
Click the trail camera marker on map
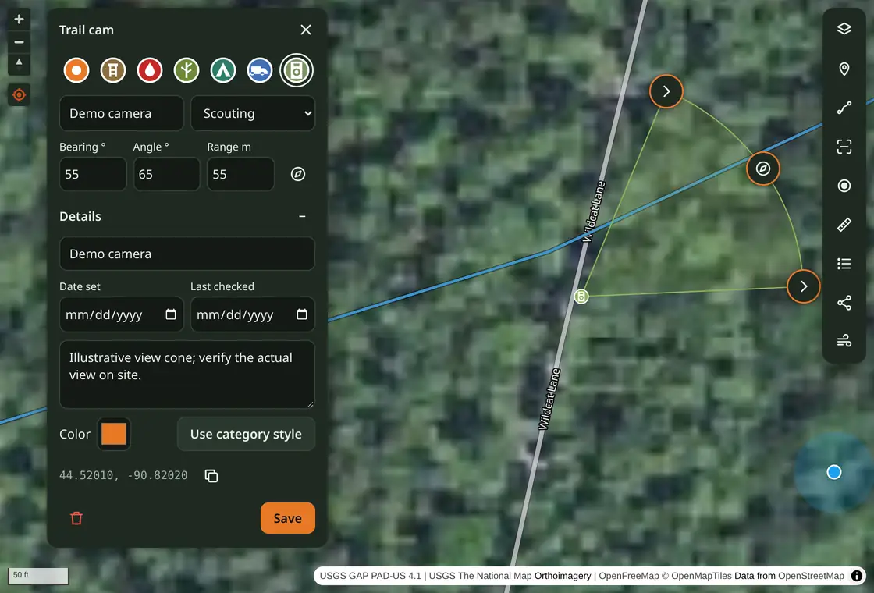point(581,296)
